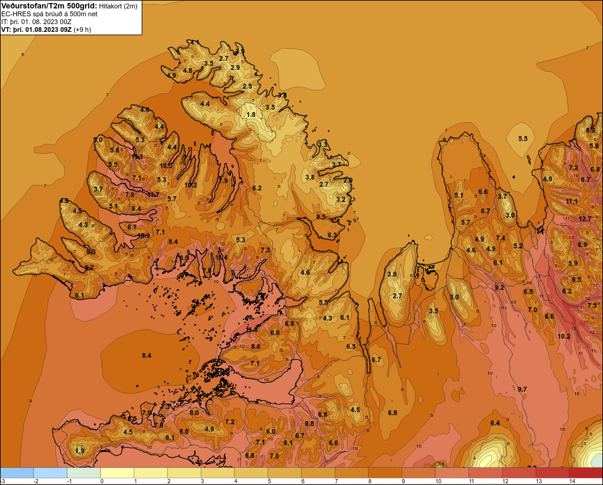Image resolution: width=603 pixels, height=485 pixels.
Task: Click the 7.2 label in the southern peninsula
Action: [230, 422]
